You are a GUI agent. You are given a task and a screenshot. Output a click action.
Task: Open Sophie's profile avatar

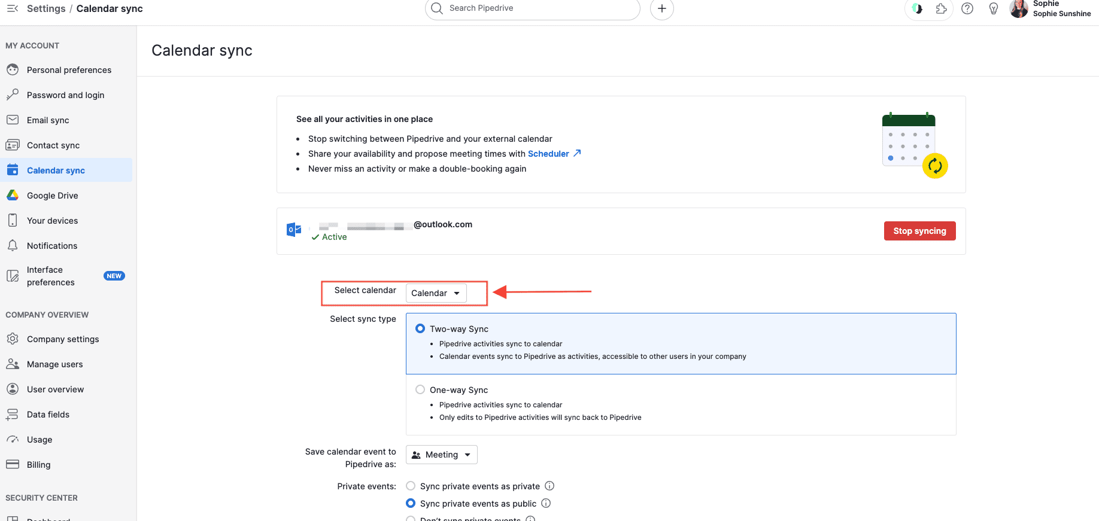point(1019,8)
